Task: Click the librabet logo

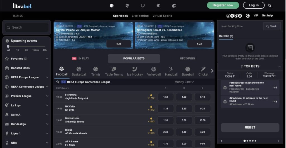Action: (x=22, y=6)
